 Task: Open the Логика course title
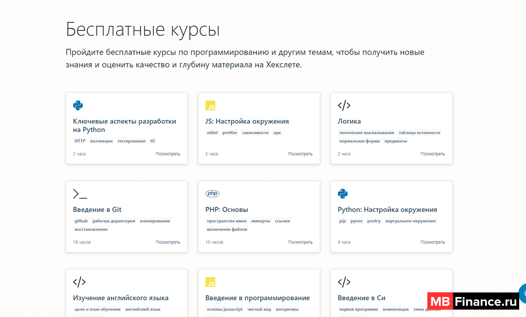click(349, 121)
